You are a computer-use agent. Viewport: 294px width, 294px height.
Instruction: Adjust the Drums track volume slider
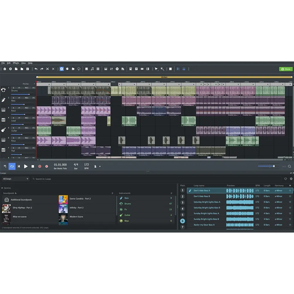[x=23, y=94]
